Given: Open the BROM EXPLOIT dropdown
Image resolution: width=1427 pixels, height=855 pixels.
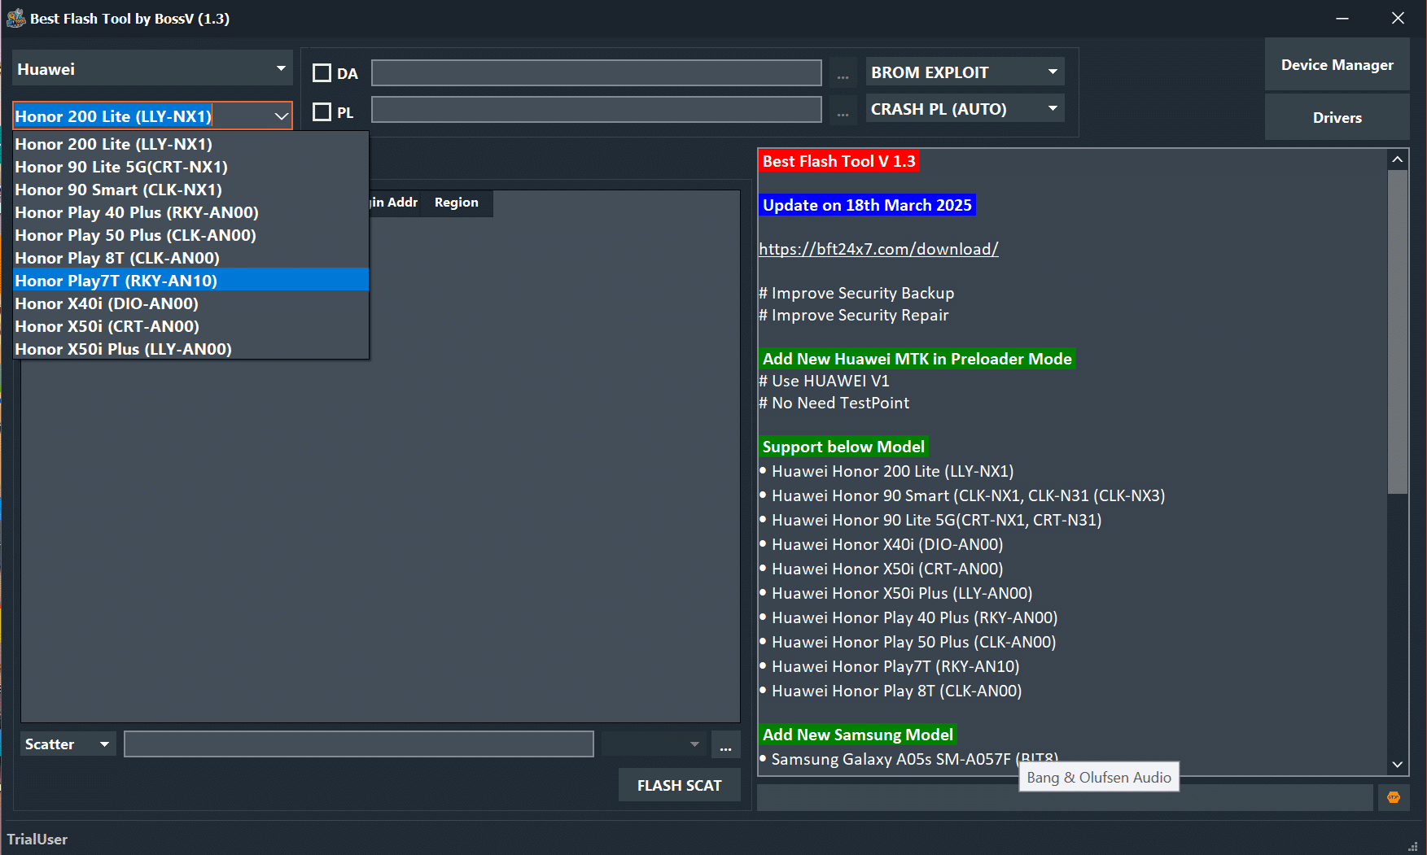Looking at the screenshot, I should click(965, 72).
